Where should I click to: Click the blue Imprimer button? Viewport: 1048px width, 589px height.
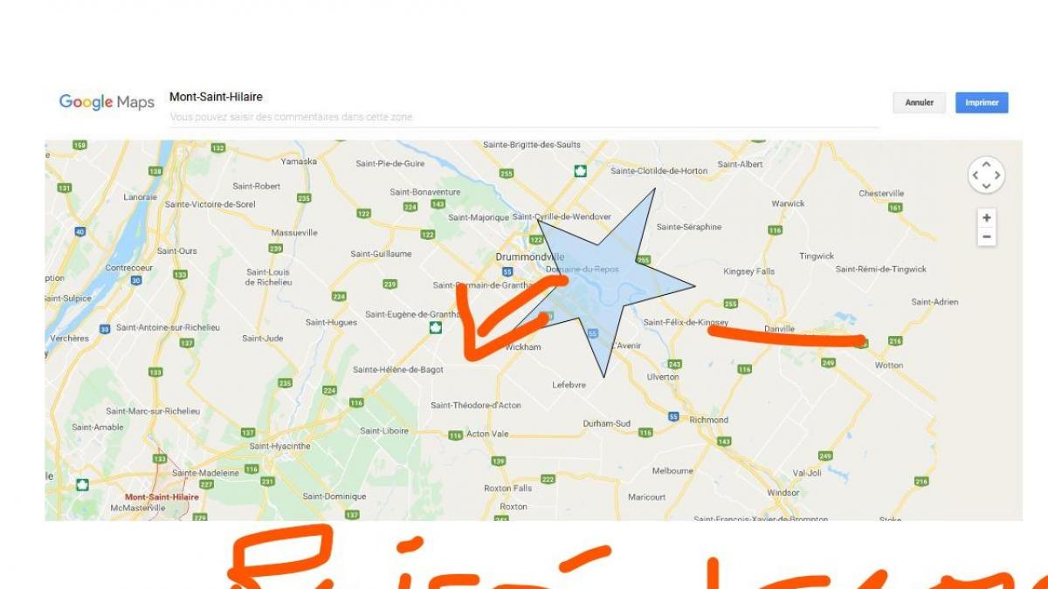[x=982, y=103]
